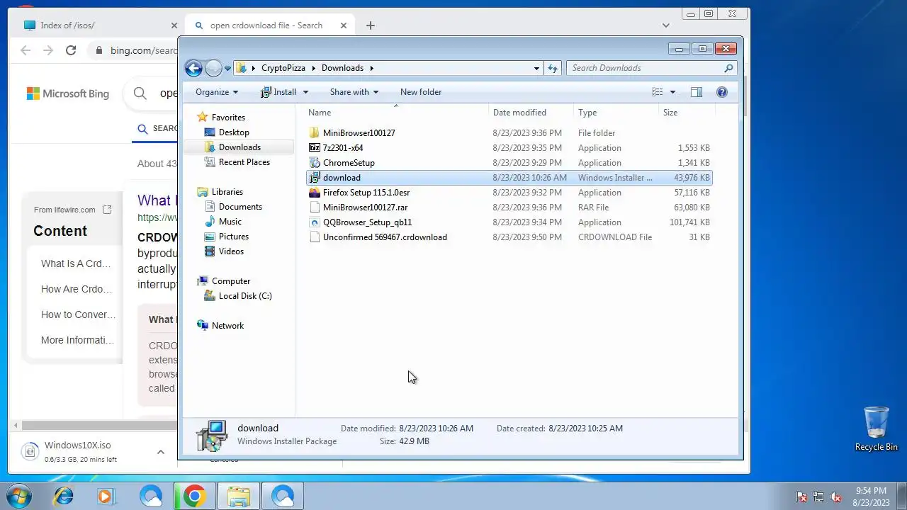
Task: Click the taskbar clock showing 9:54 PM
Action: 871,497
